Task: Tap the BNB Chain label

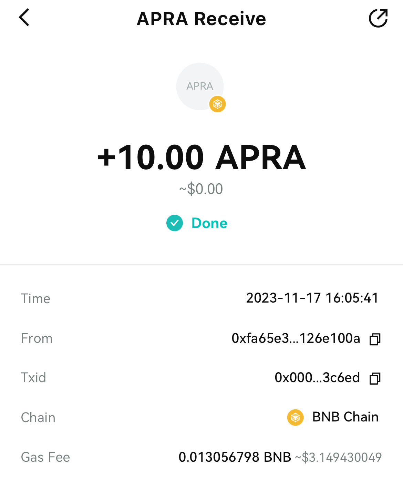Action: 345,417
